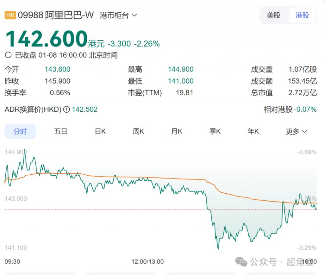Click the info icon next to ADR换算价(HKD)
The image size is (324, 275).
pos(66,109)
